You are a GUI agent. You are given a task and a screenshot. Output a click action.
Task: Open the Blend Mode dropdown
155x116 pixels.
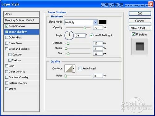pos(81,22)
